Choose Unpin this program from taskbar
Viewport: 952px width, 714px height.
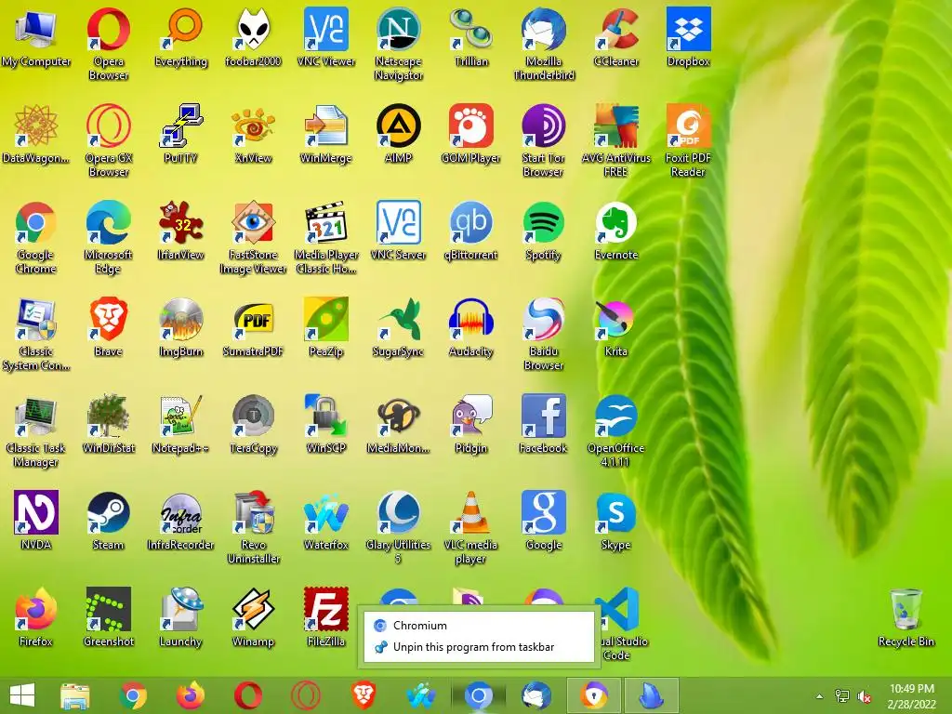(x=479, y=647)
